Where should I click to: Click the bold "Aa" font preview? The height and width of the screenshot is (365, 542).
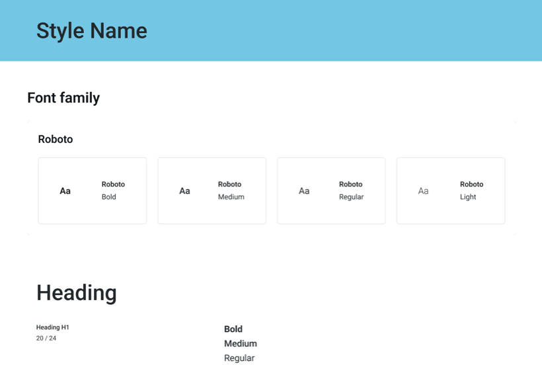point(65,191)
